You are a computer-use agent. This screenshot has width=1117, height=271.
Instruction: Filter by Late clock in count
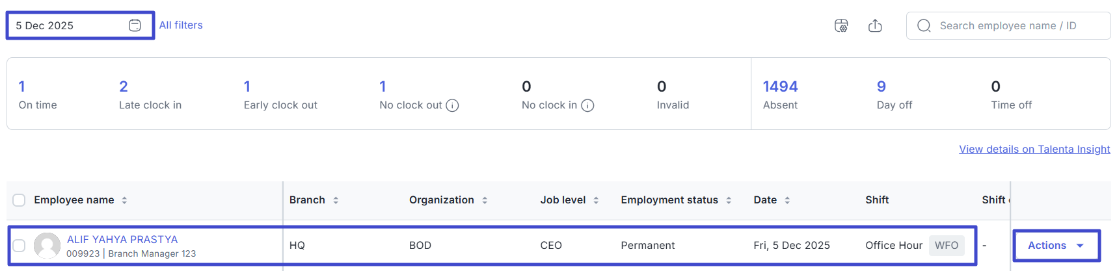tap(124, 86)
